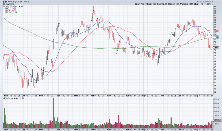Click the Aug label under the volume panel
The height and width of the screenshot is (131, 222).
(x=196, y=130)
